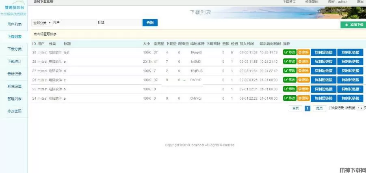Click the 修改 edit button for row test
Screen dimensions: 366x173
pyautogui.click(x=290, y=52)
